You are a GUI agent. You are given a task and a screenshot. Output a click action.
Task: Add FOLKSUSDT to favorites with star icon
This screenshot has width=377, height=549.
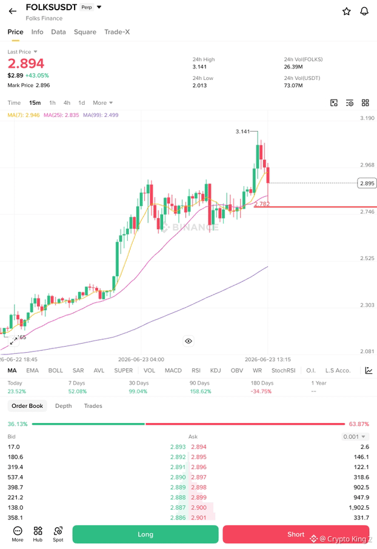(346, 11)
